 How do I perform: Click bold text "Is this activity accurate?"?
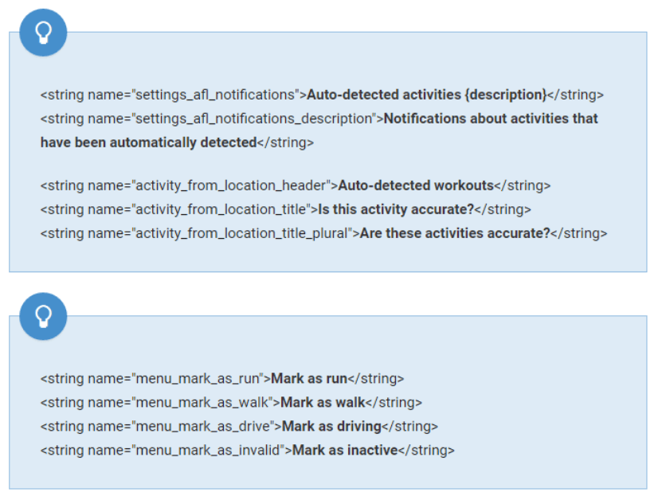pos(396,209)
